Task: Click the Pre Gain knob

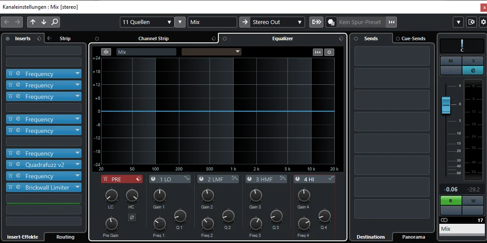Action: pyautogui.click(x=112, y=224)
